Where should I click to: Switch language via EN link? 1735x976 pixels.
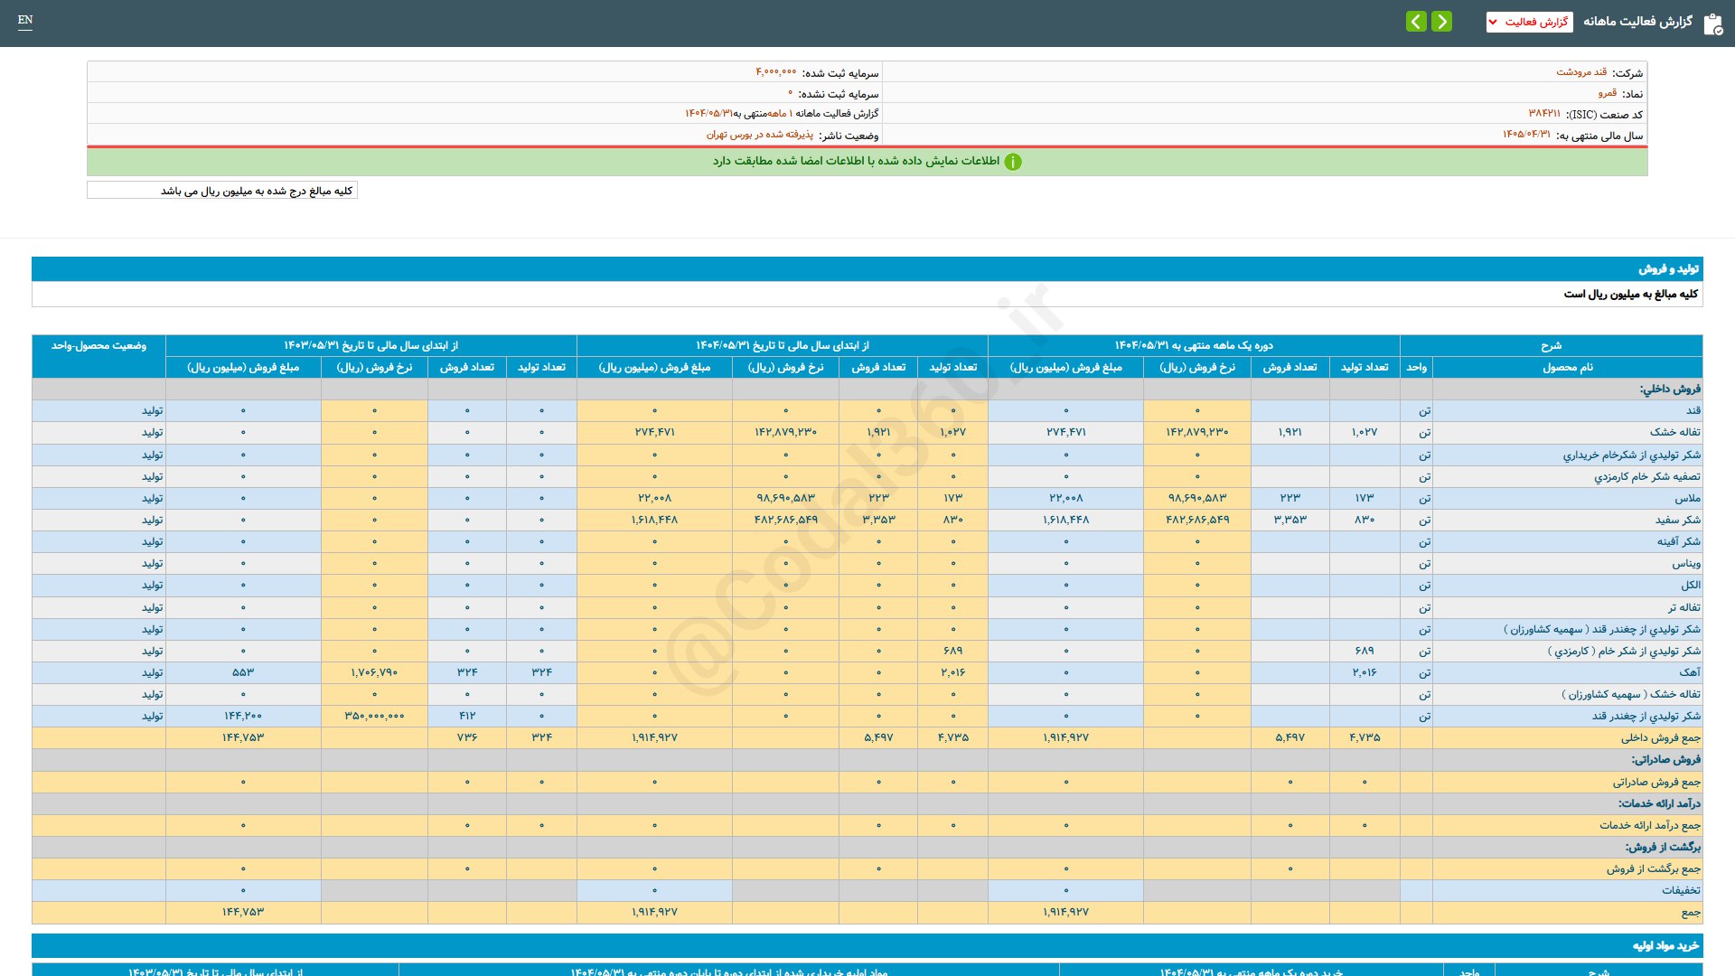[25, 20]
